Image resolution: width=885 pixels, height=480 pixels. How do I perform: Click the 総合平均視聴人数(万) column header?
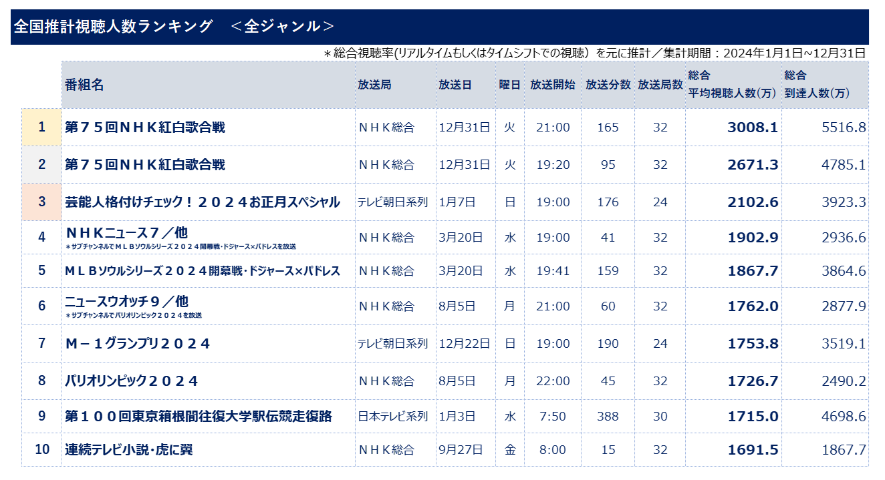click(x=732, y=85)
